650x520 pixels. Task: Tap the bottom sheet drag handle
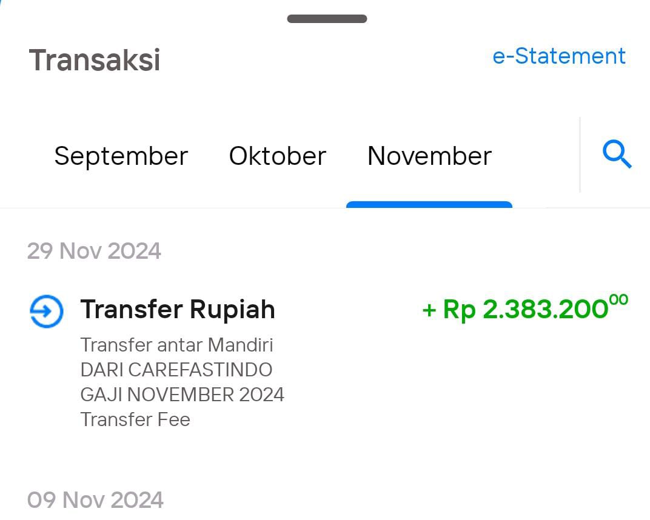coord(327,19)
